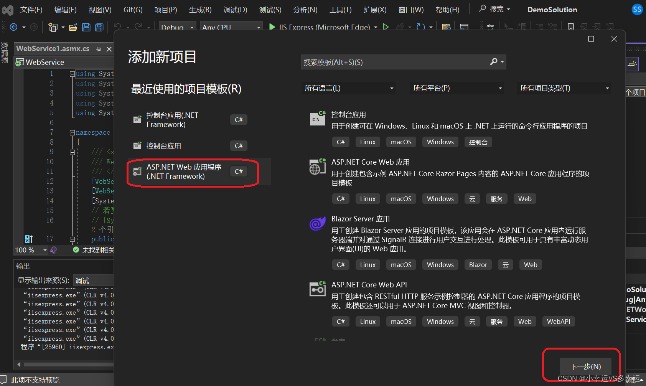The width and height of the screenshot is (646, 386).
Task: Collapse the using block at line 1
Action: pyautogui.click(x=72, y=74)
